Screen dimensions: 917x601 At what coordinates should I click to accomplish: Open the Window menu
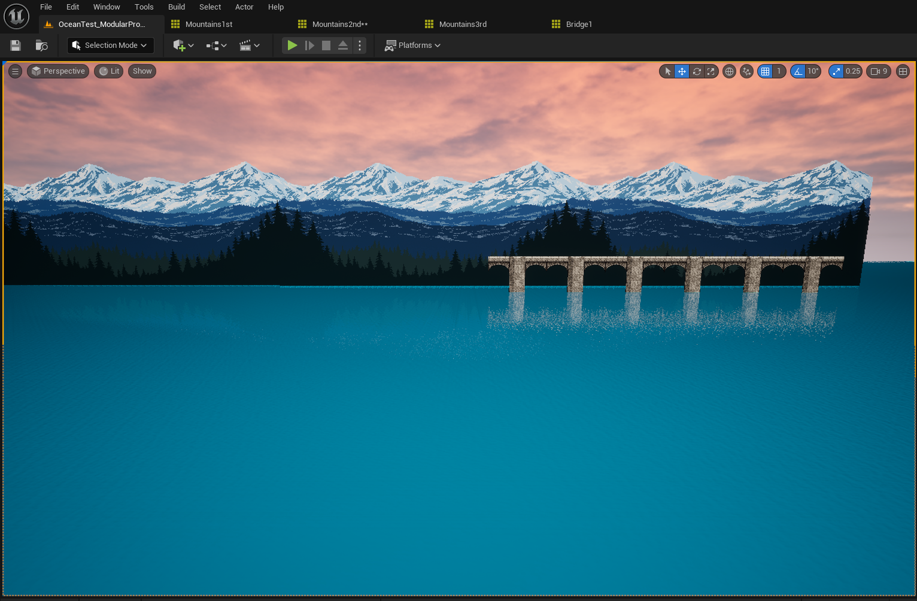pos(107,7)
